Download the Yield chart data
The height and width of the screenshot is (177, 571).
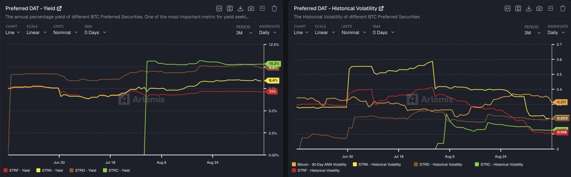[240, 8]
